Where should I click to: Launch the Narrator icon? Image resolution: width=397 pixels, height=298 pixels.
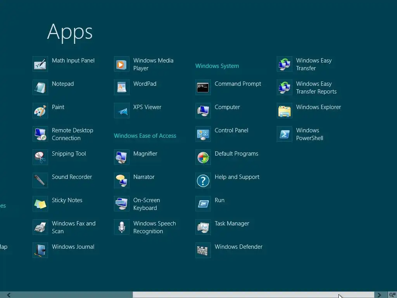coord(122,181)
